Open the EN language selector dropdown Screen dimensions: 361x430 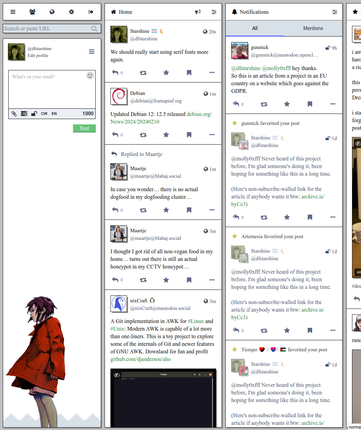(54, 114)
